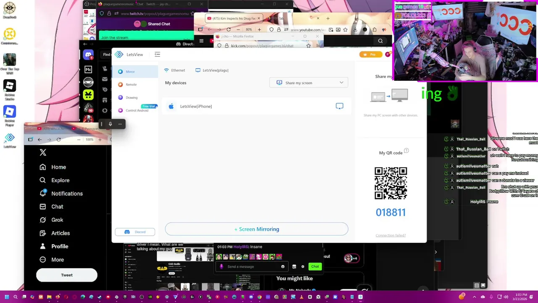Image resolution: width=538 pixels, height=303 pixels.
Task: Click the QR code help question icon
Action: tap(406, 151)
